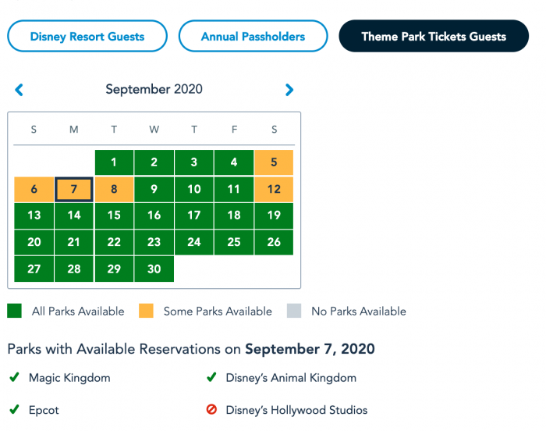Go to previous month using left chevron
The image size is (546, 431).
[19, 90]
